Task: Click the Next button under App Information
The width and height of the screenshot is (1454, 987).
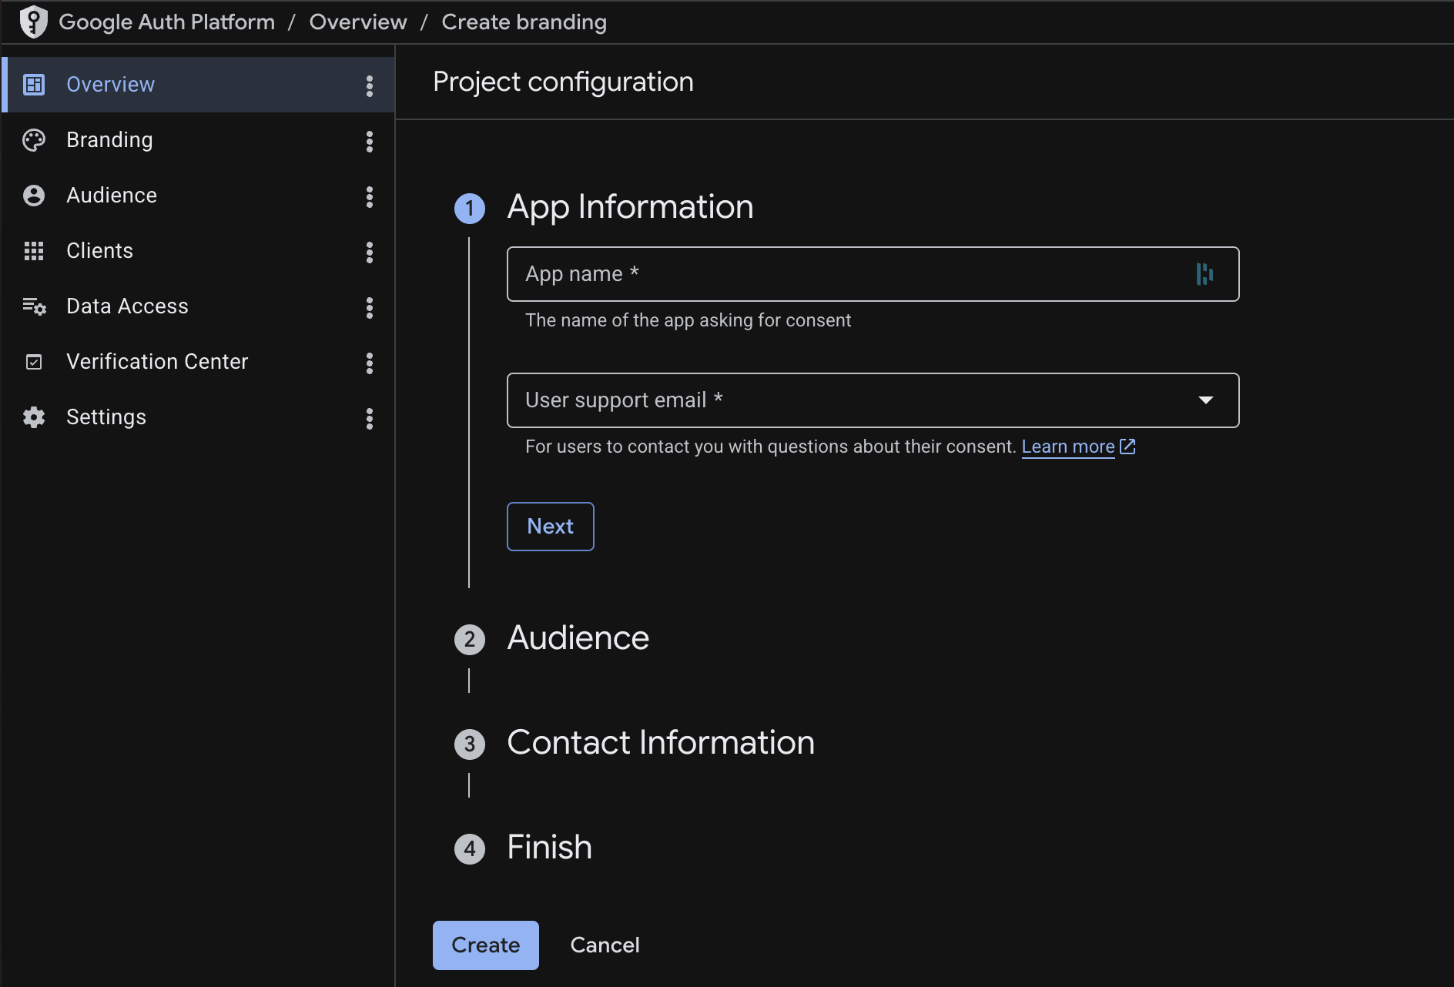Action: point(550,527)
